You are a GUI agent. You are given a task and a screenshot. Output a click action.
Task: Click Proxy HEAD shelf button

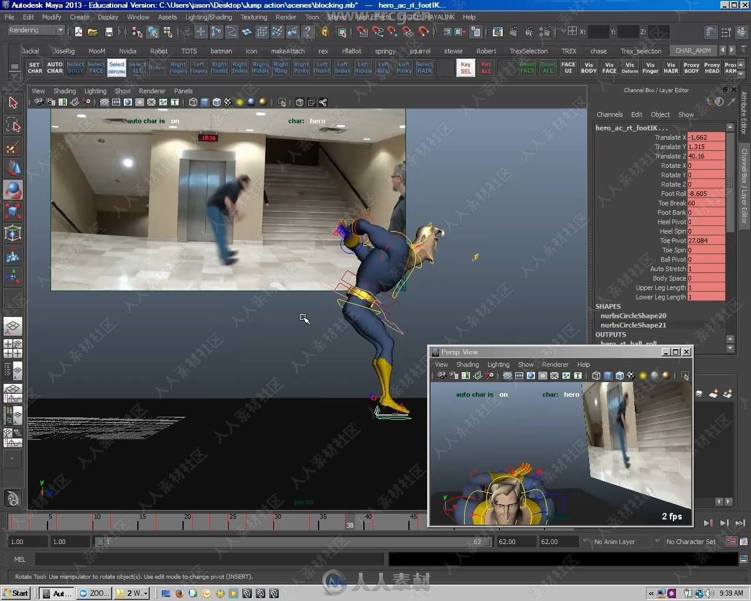pyautogui.click(x=712, y=68)
